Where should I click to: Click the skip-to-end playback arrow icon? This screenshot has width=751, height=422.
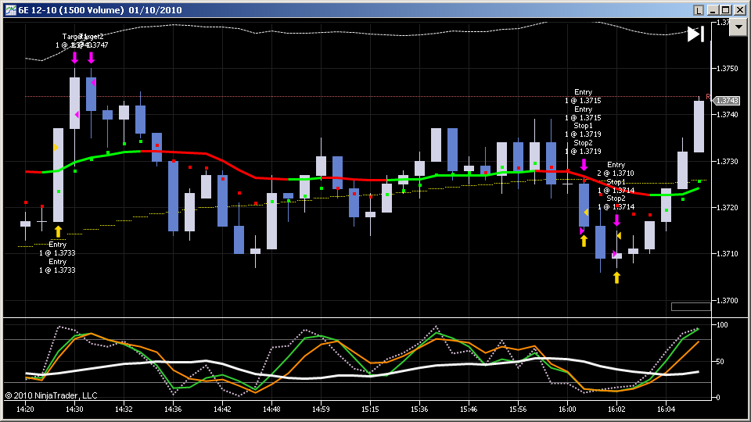695,34
